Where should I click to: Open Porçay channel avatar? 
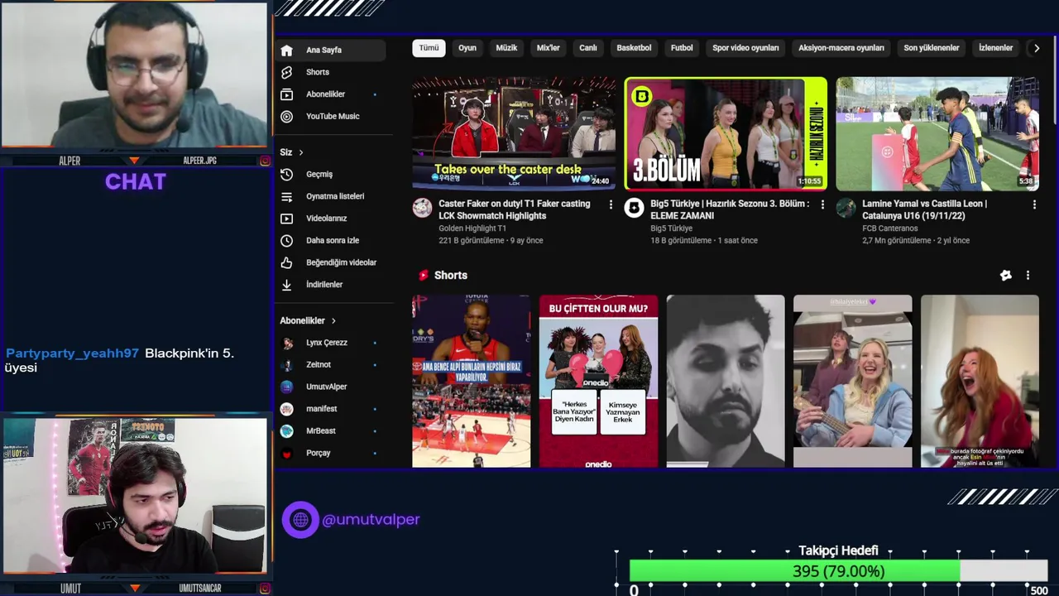point(286,453)
